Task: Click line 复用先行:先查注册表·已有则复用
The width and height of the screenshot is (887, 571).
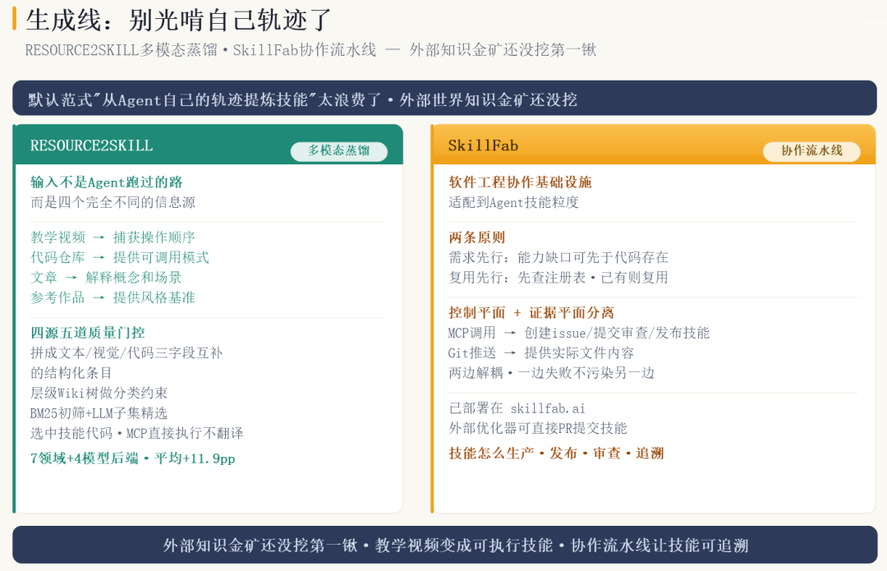Action: point(558,278)
